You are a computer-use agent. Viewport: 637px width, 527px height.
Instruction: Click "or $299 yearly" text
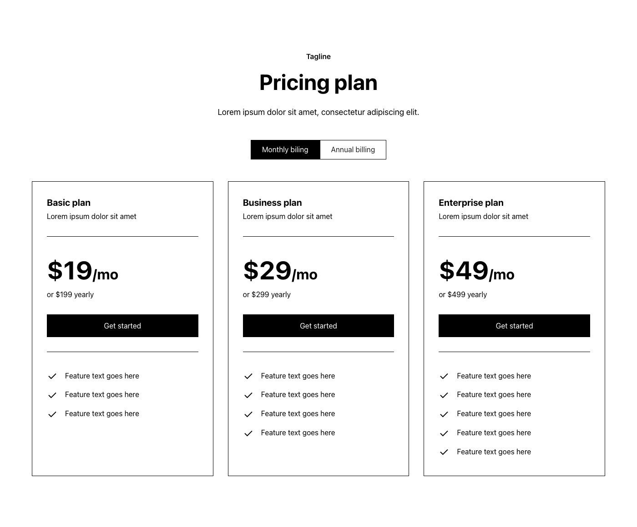pyautogui.click(x=267, y=294)
